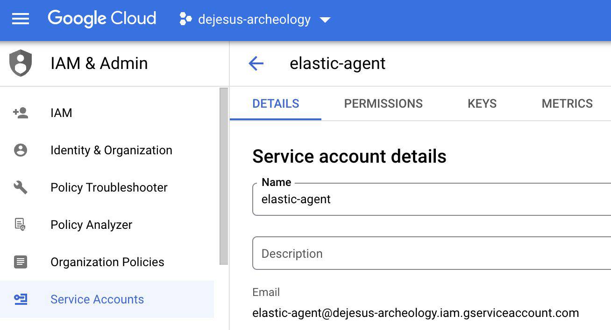Open Policy Troubleshooter in the sidebar
The width and height of the screenshot is (611, 330).
pyautogui.click(x=109, y=187)
